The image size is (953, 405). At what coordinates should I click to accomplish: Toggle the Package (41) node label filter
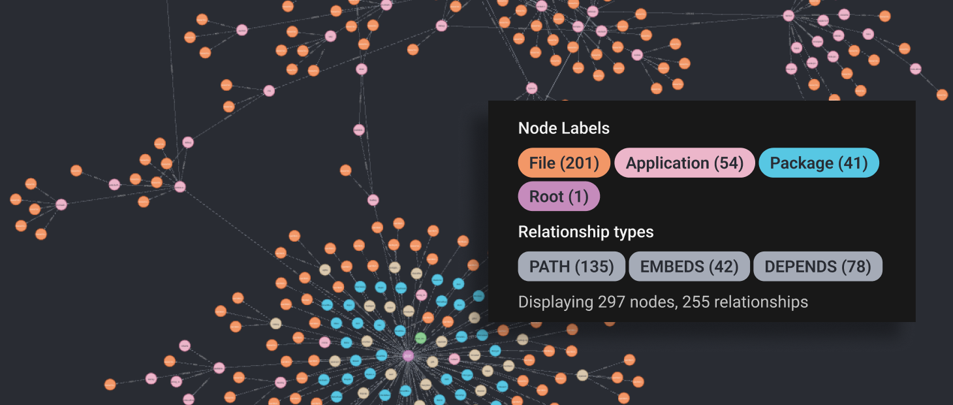(819, 163)
